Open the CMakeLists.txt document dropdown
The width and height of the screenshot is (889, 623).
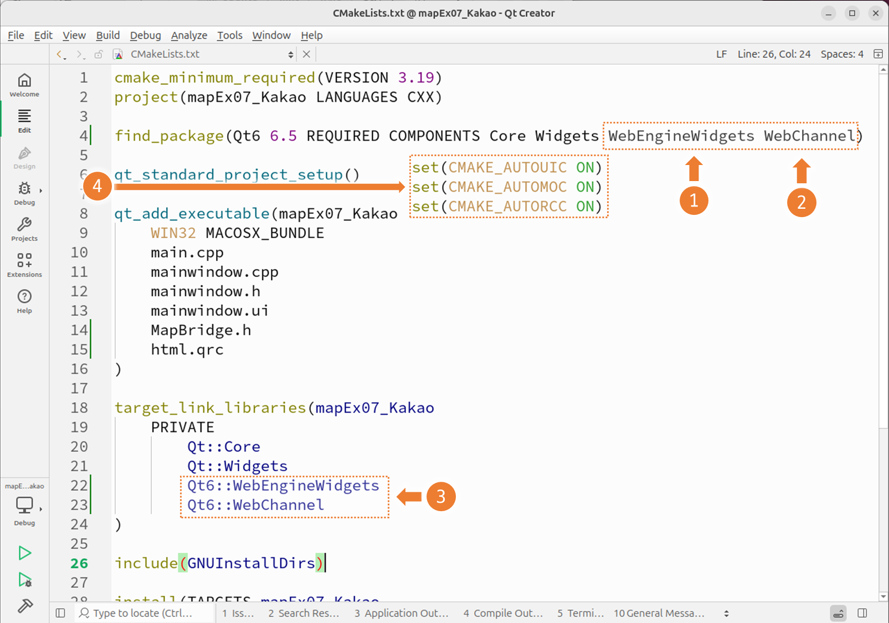pos(290,54)
